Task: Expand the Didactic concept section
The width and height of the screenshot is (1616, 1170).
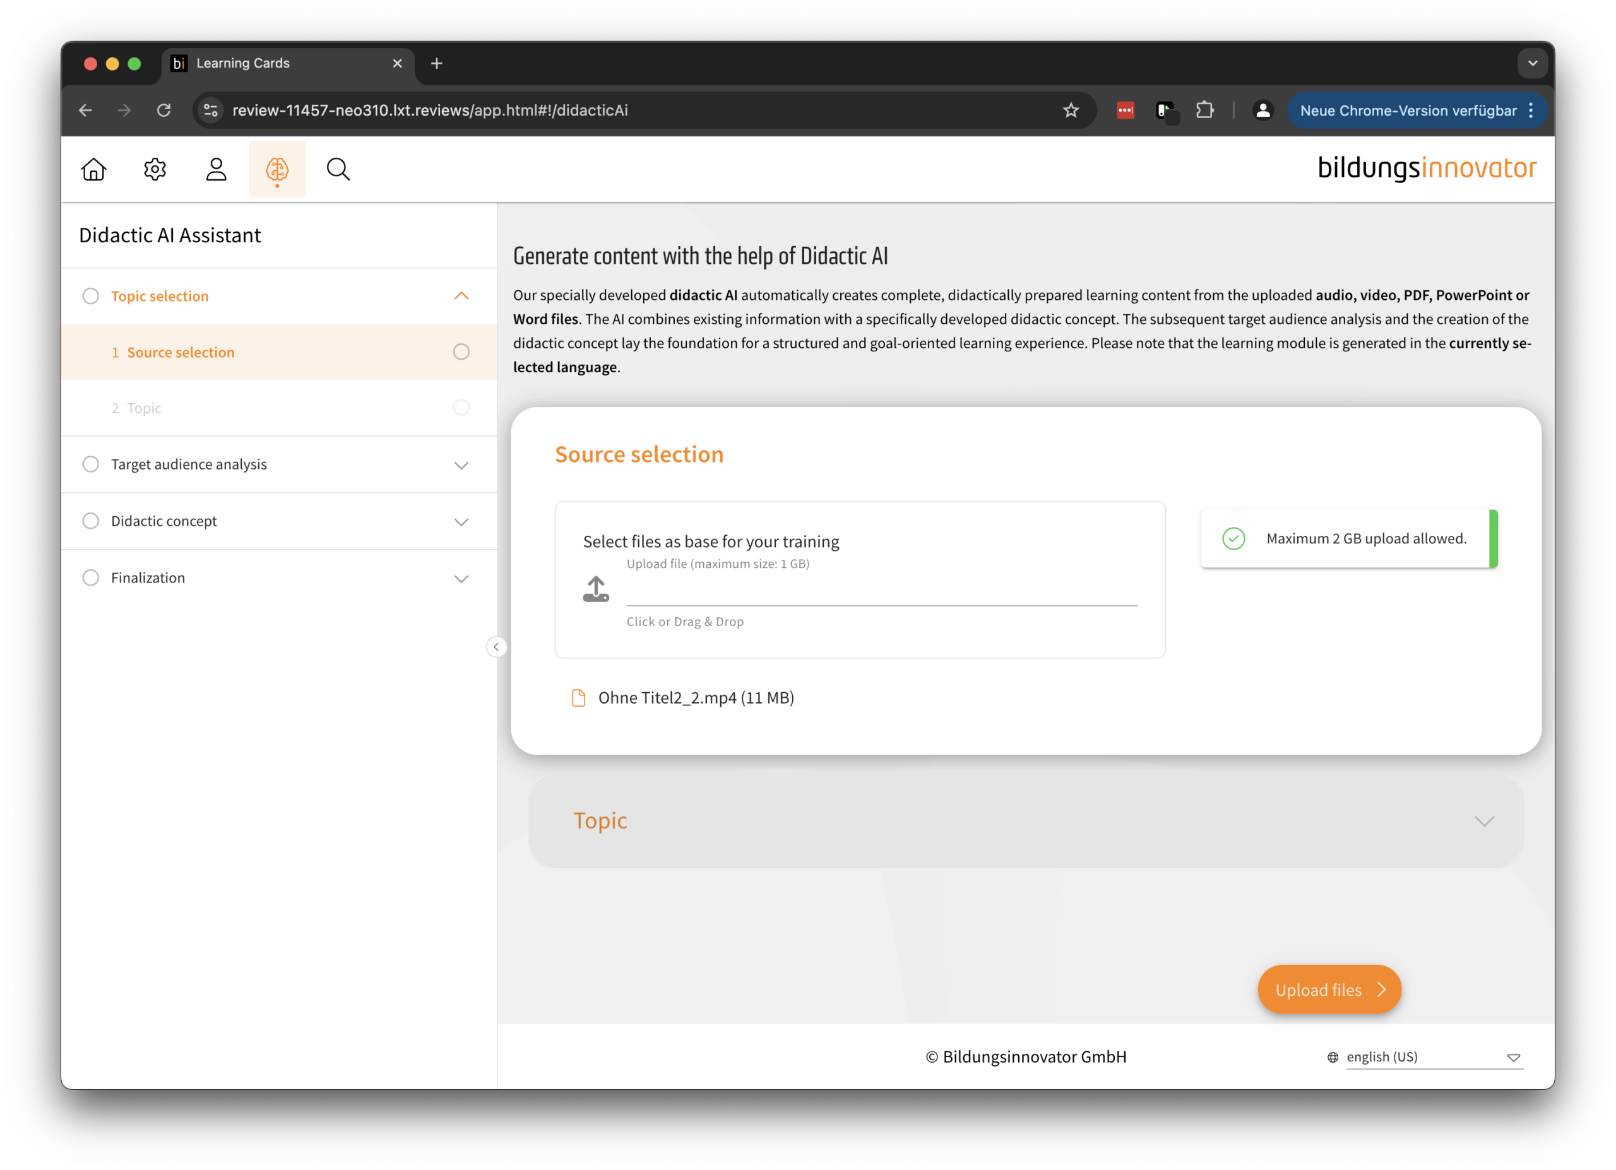Action: click(x=461, y=521)
